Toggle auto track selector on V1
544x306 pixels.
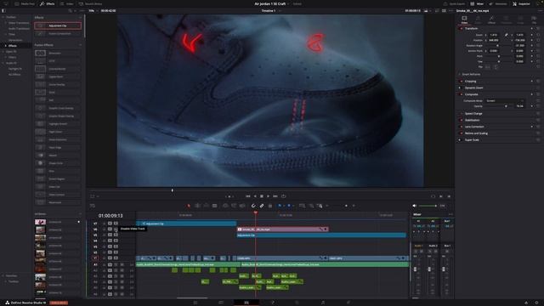pyautogui.click(x=110, y=258)
